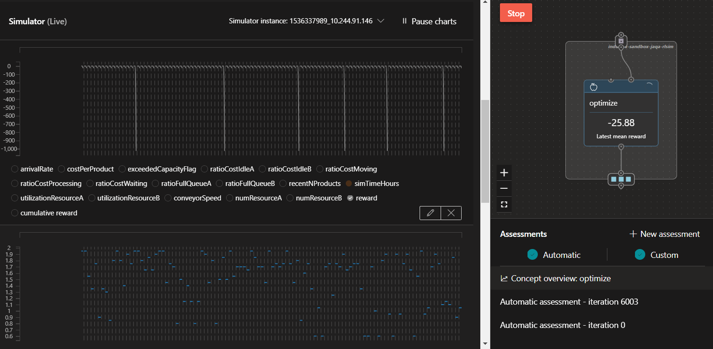Click Pause charts
Image resolution: width=713 pixels, height=349 pixels.
click(x=429, y=21)
